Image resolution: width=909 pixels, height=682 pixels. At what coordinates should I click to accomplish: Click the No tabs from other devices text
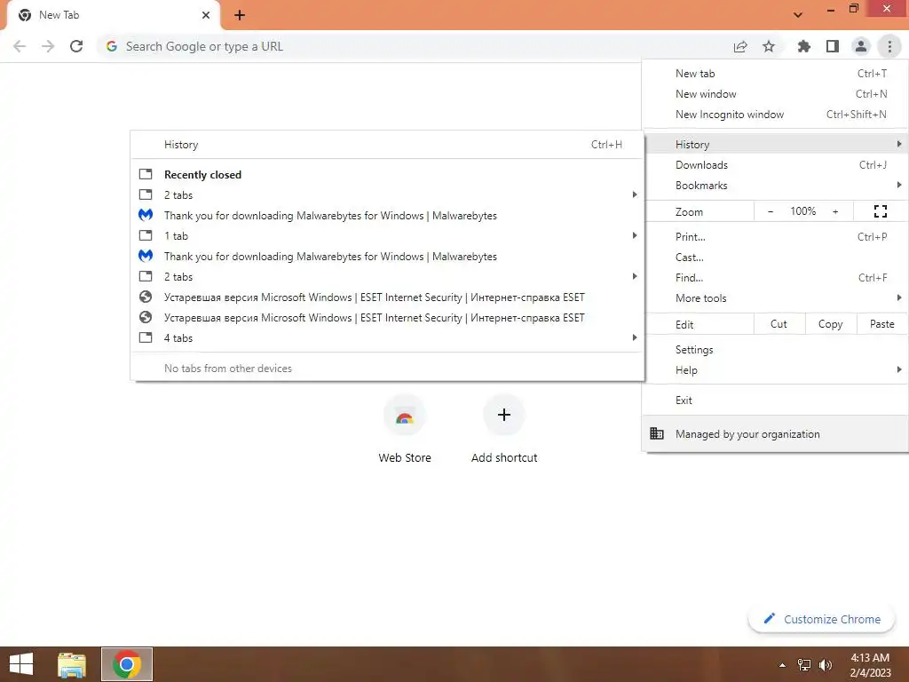(228, 369)
